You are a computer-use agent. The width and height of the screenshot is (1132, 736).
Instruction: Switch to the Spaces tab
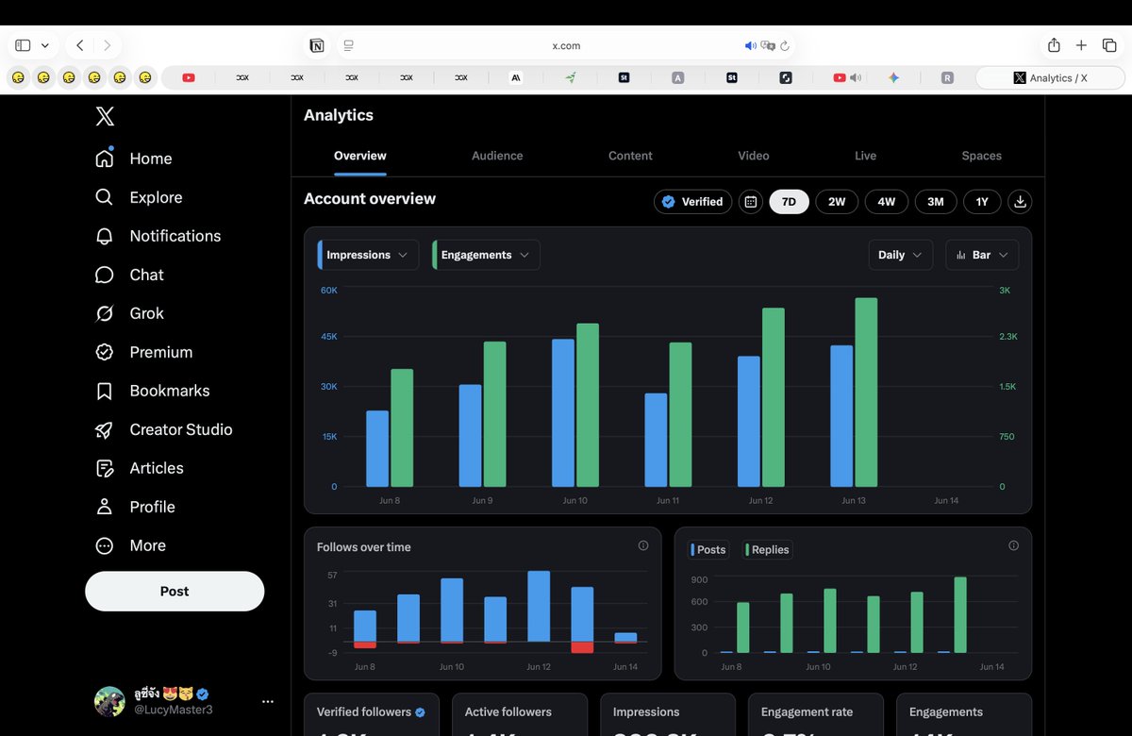(982, 156)
